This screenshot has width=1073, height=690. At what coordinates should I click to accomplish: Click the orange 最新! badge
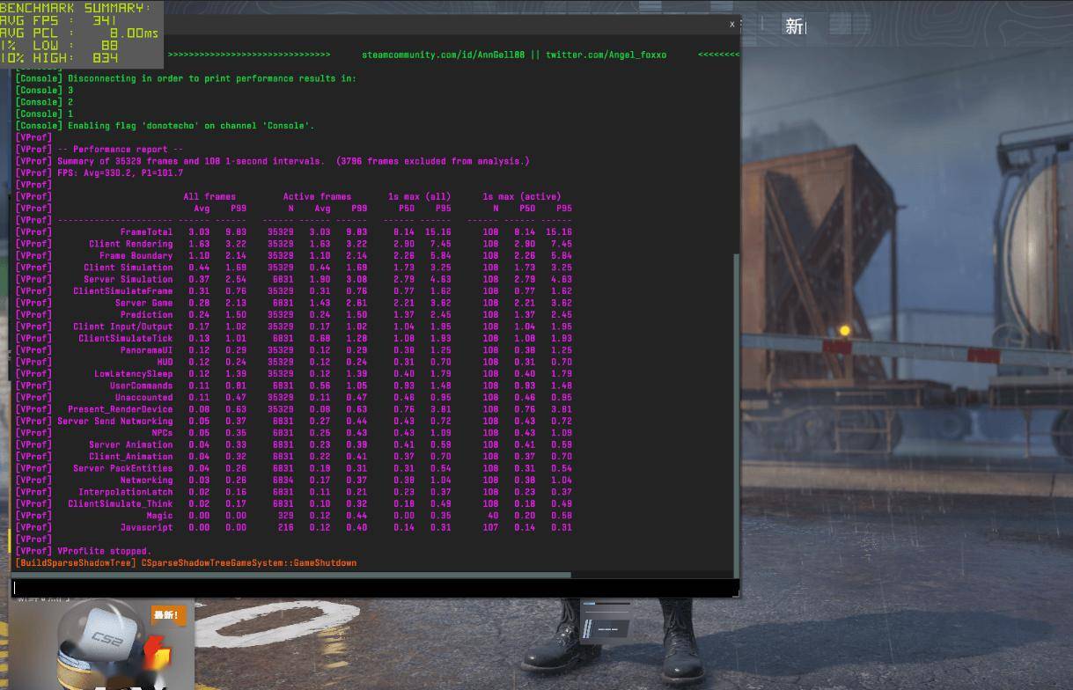(167, 615)
